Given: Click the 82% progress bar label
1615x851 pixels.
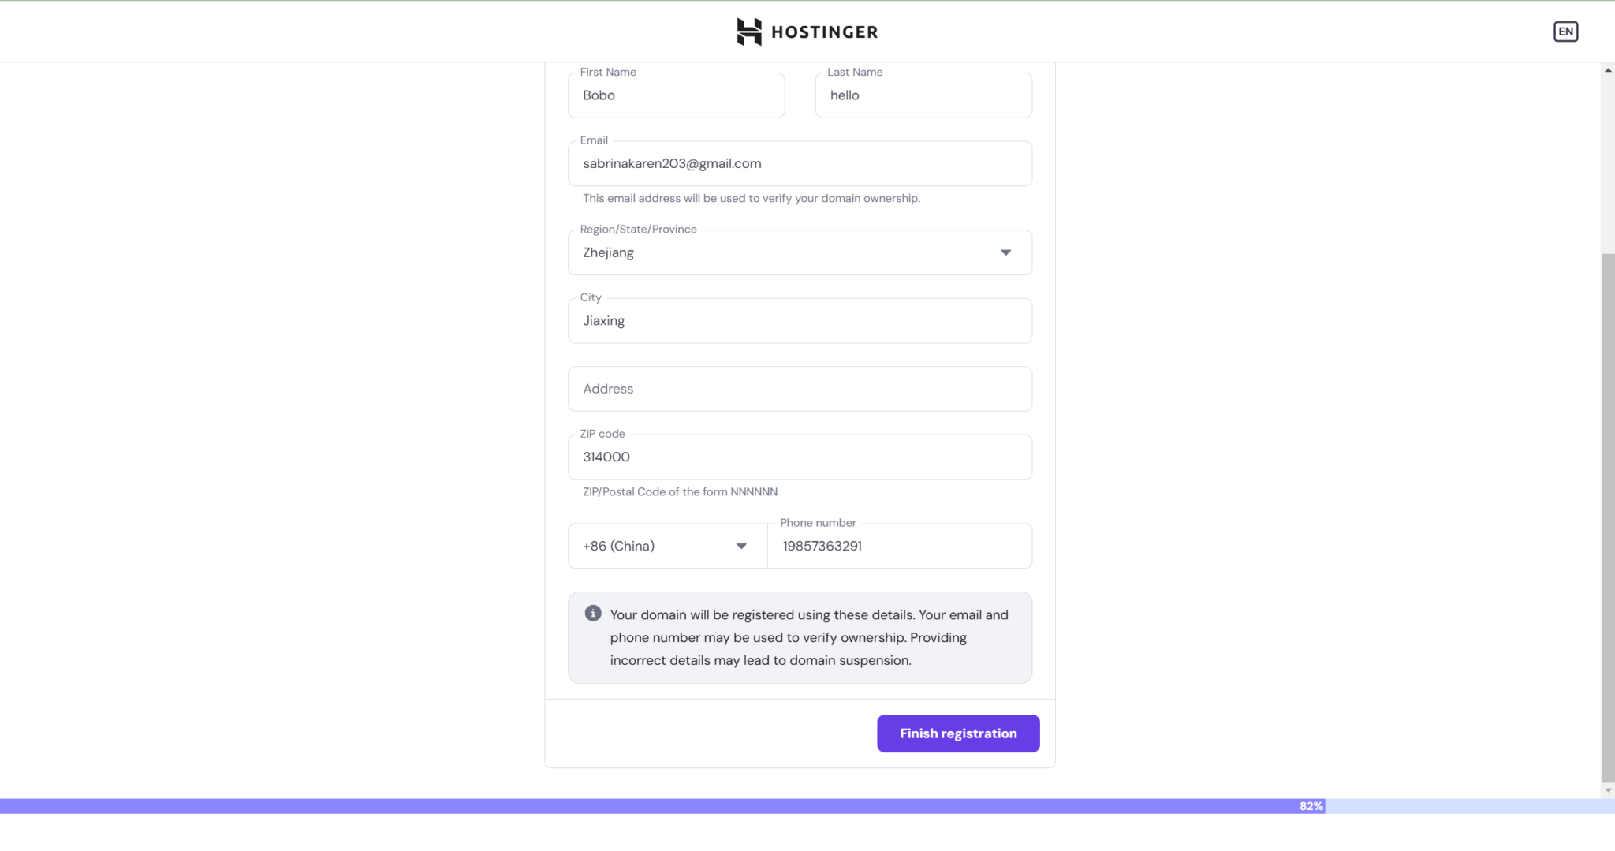Looking at the screenshot, I should pos(1311,806).
